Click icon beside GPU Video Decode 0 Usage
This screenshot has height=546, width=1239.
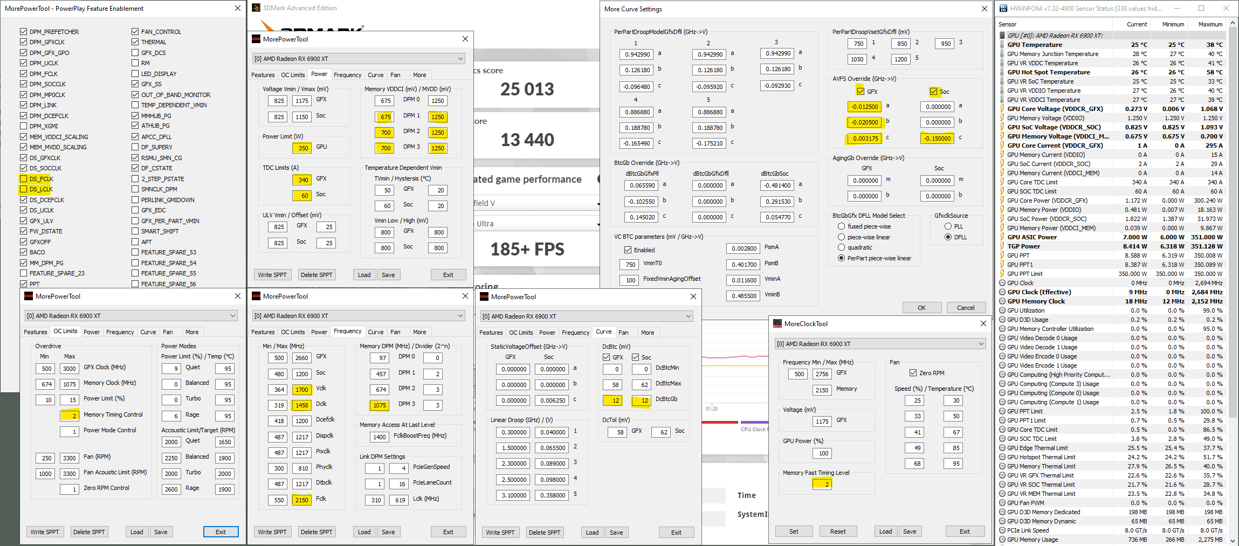click(x=1002, y=338)
